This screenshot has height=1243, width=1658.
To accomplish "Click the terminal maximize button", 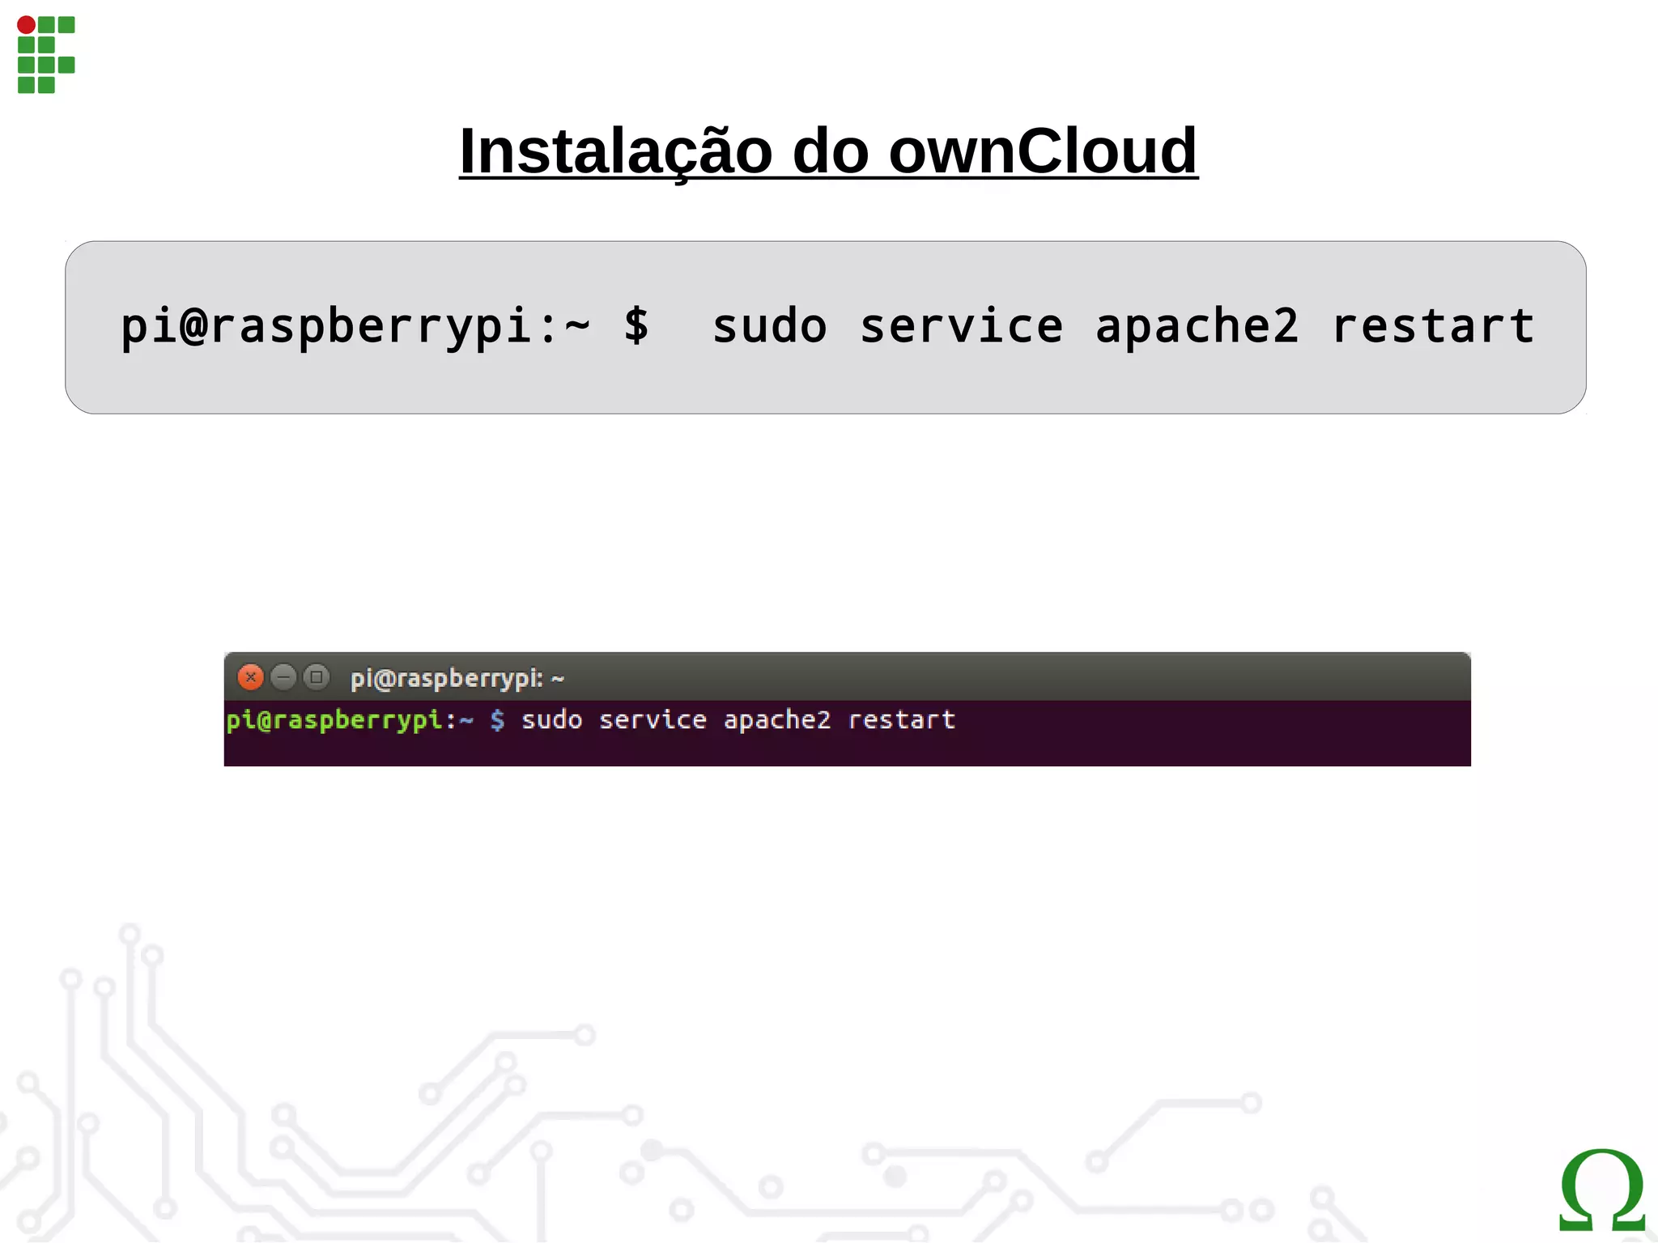I will (317, 677).
